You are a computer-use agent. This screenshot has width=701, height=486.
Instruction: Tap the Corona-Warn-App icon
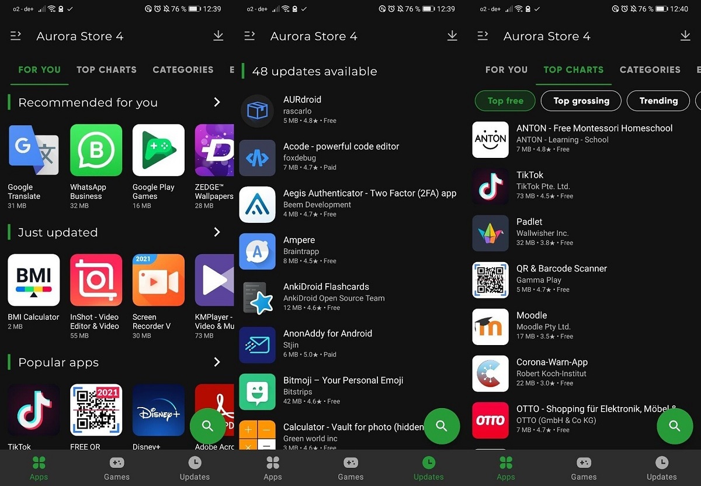point(490,373)
